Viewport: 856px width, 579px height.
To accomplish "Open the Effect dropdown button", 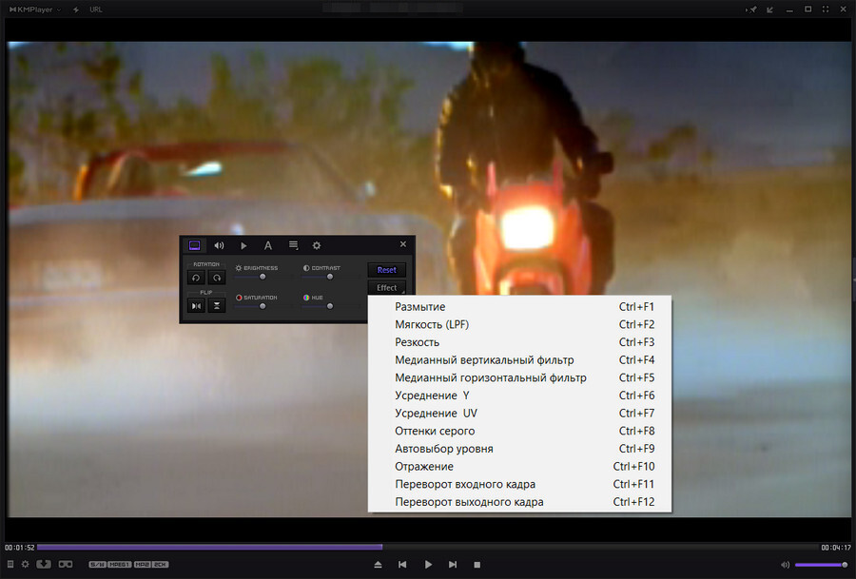I will (x=386, y=287).
